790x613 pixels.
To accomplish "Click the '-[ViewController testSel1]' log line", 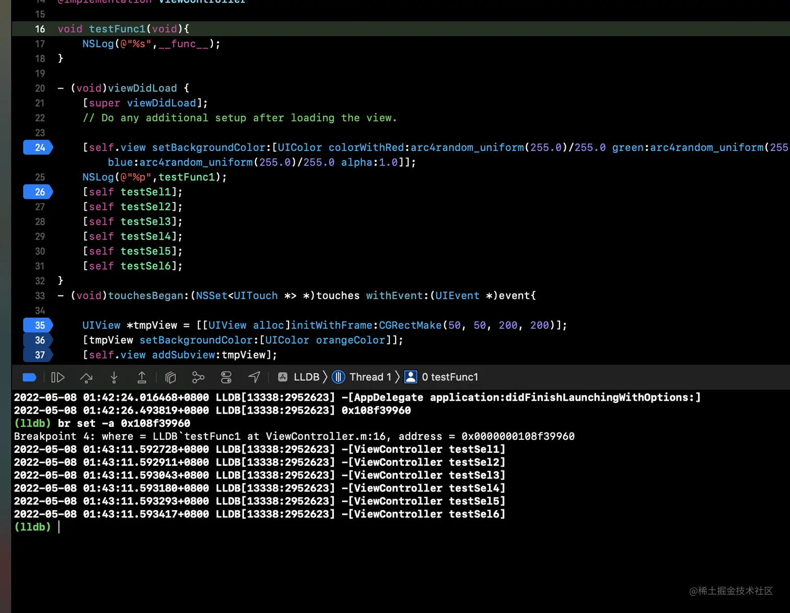I will click(x=260, y=449).
